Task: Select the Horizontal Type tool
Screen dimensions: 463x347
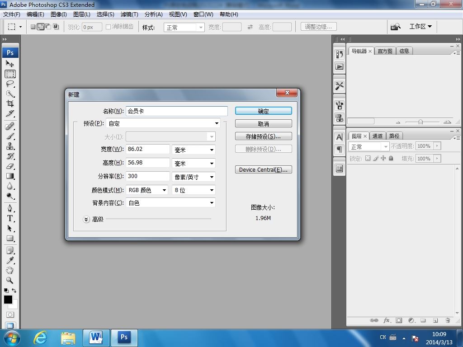Action: [x=10, y=218]
